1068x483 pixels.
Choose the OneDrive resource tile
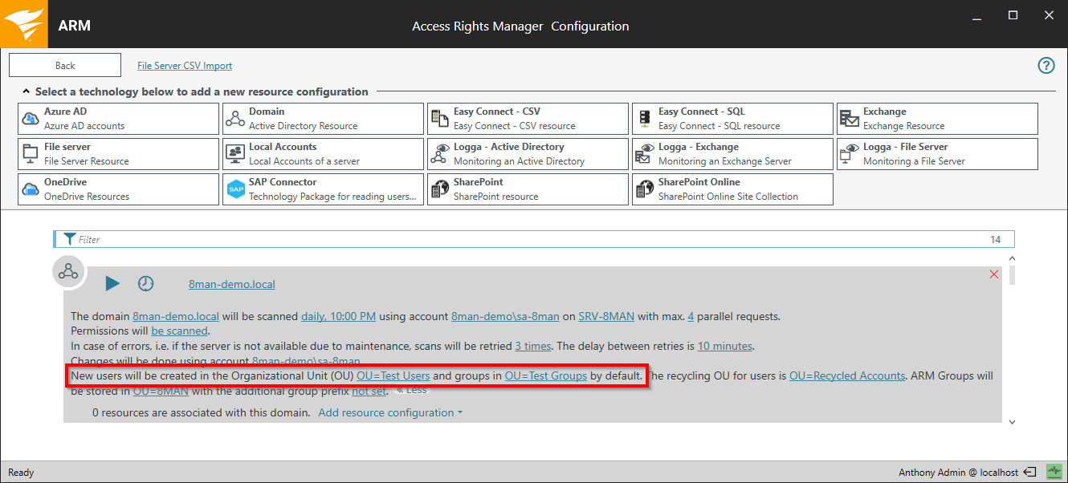point(118,189)
